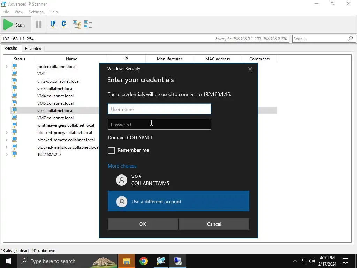Click the collapse all list icon
Image resolution: width=357 pixels, height=268 pixels.
pos(88,24)
